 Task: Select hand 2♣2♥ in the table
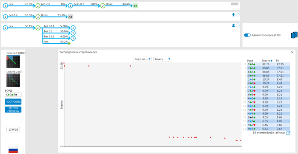[269, 83]
